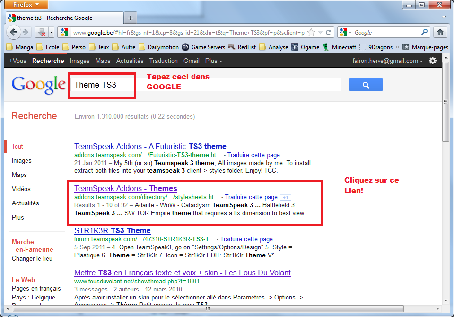Open the fairon.herve@gmail.com account menu
Viewport: 454px width, 317px height.
[387, 61]
